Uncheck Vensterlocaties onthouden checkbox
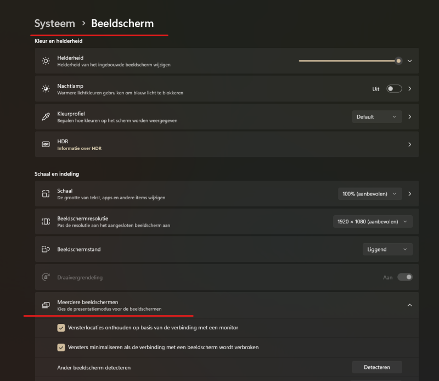 point(61,328)
